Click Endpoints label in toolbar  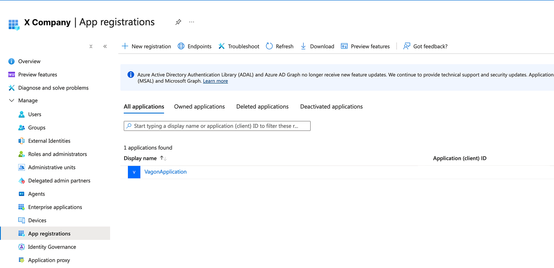[200, 46]
